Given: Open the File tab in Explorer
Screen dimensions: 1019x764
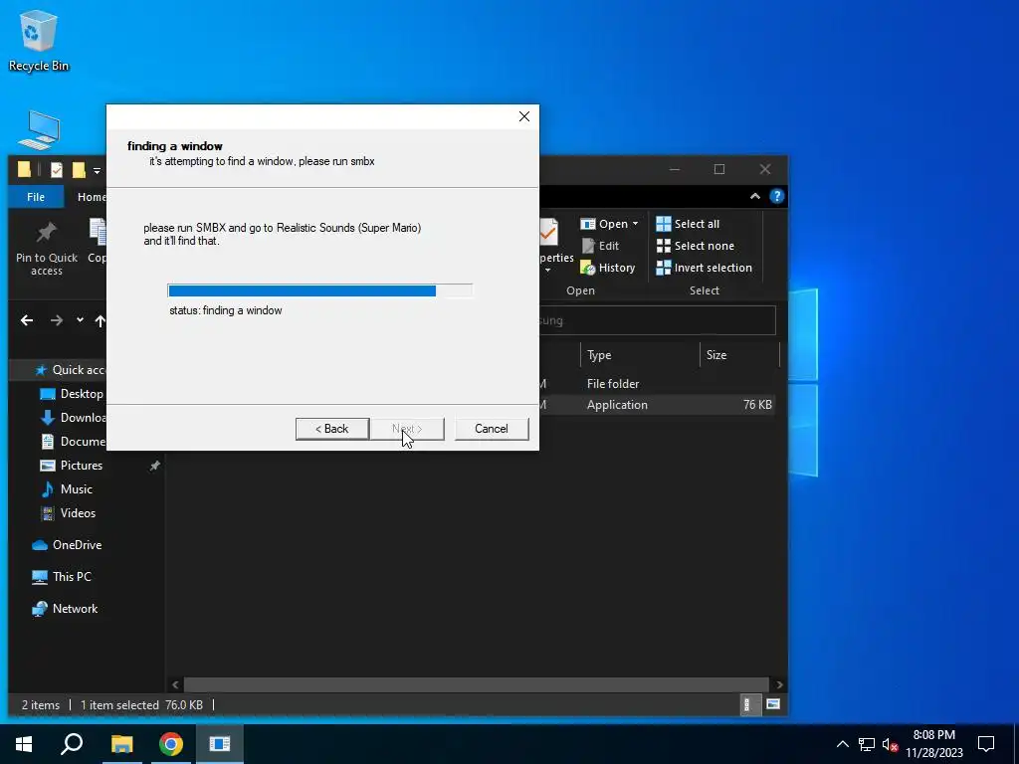Looking at the screenshot, I should click(36, 197).
